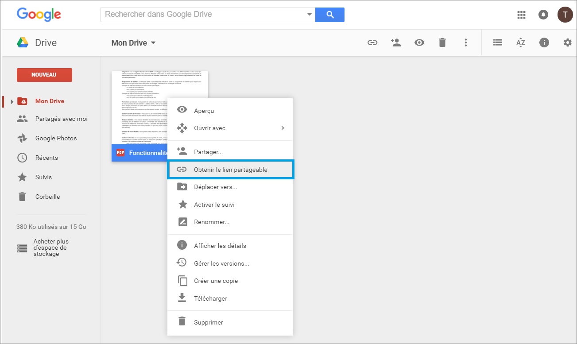The height and width of the screenshot is (344, 577).
Task: Get shareable link from toolbar
Action: [x=372, y=43]
